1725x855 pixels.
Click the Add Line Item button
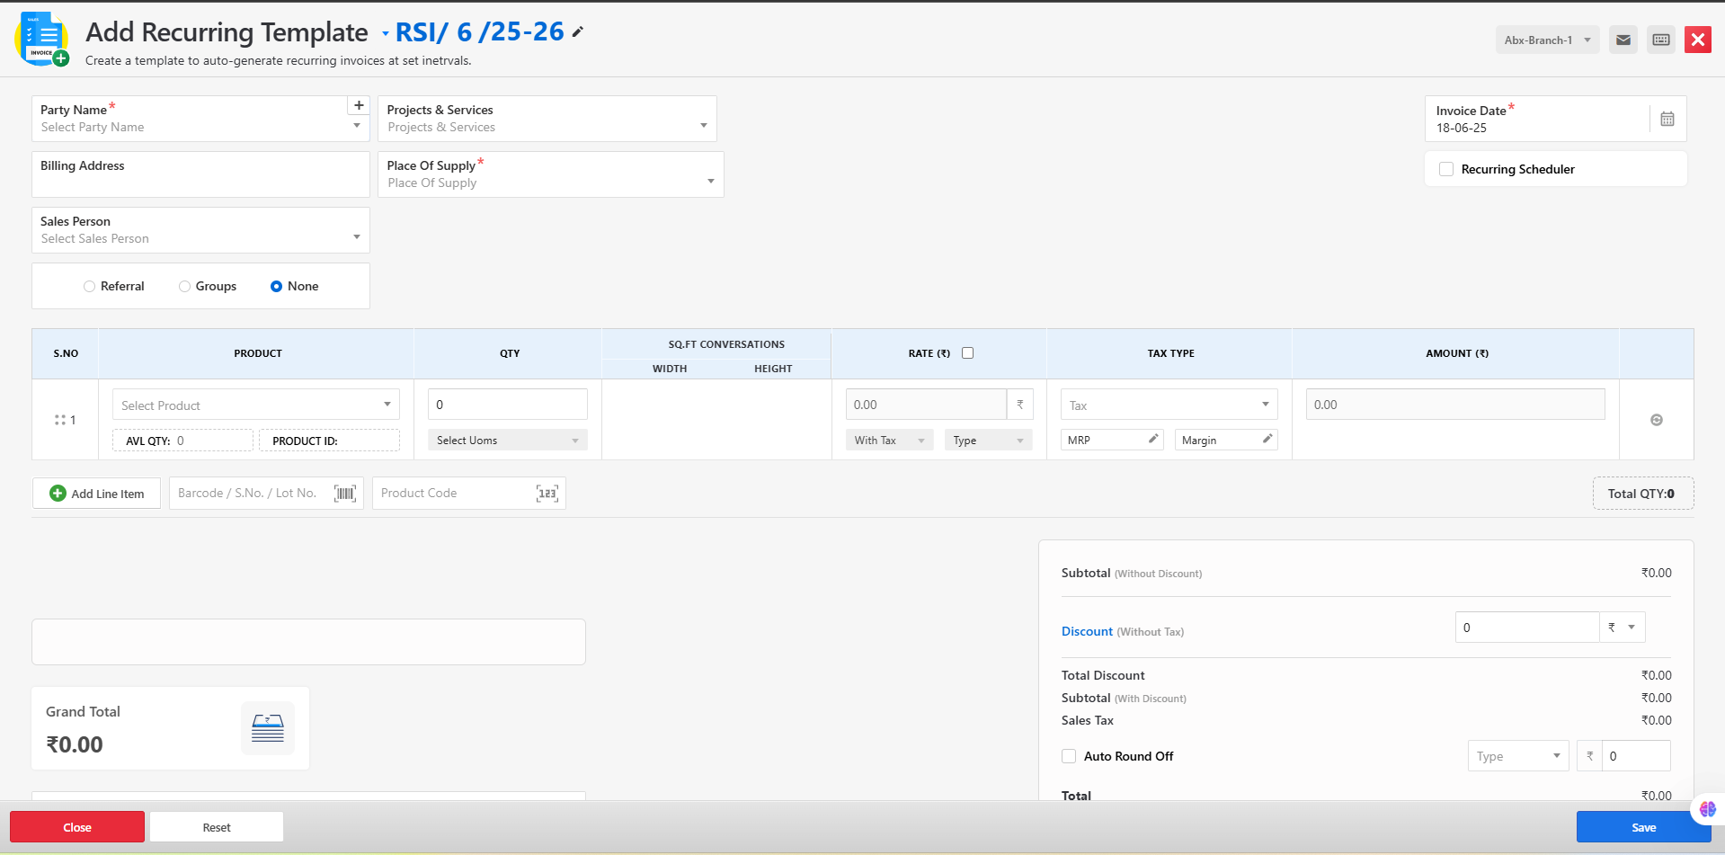(97, 494)
